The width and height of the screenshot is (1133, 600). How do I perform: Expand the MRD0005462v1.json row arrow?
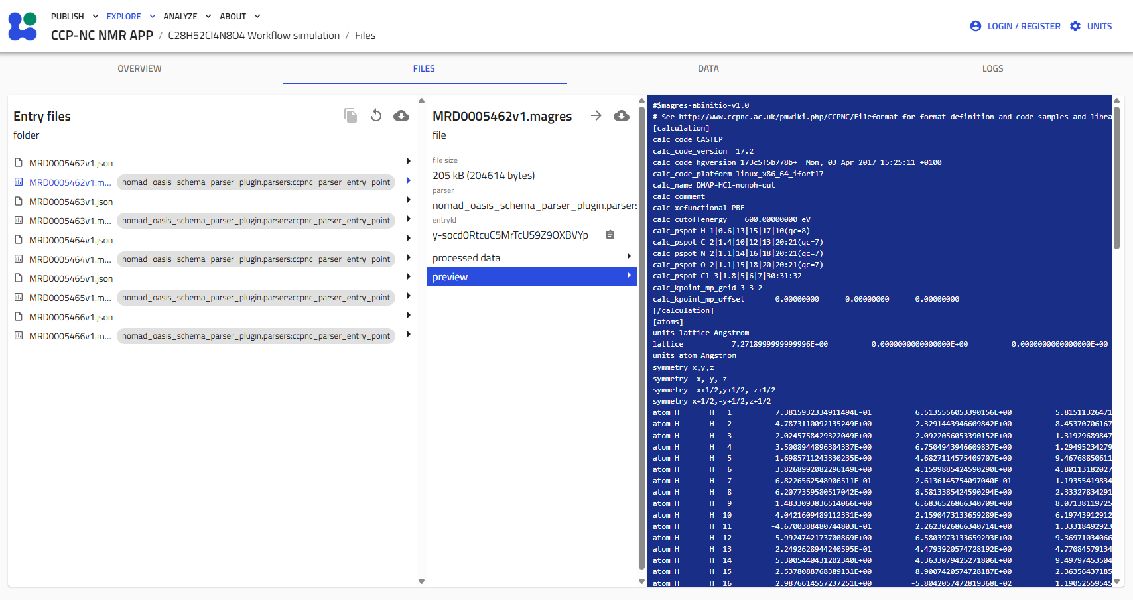[x=409, y=161]
